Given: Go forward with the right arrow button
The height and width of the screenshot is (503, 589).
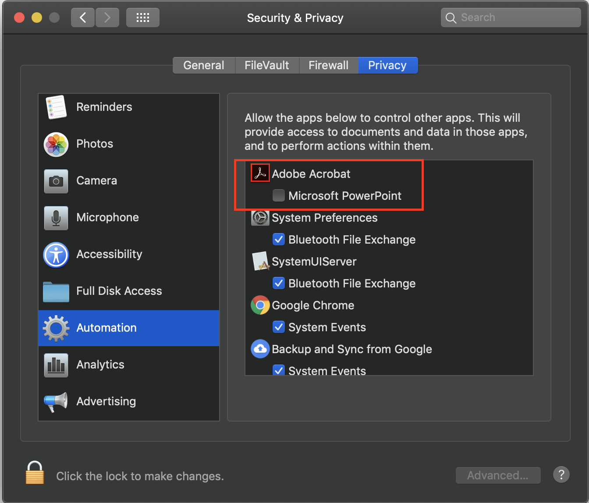Looking at the screenshot, I should [x=107, y=18].
